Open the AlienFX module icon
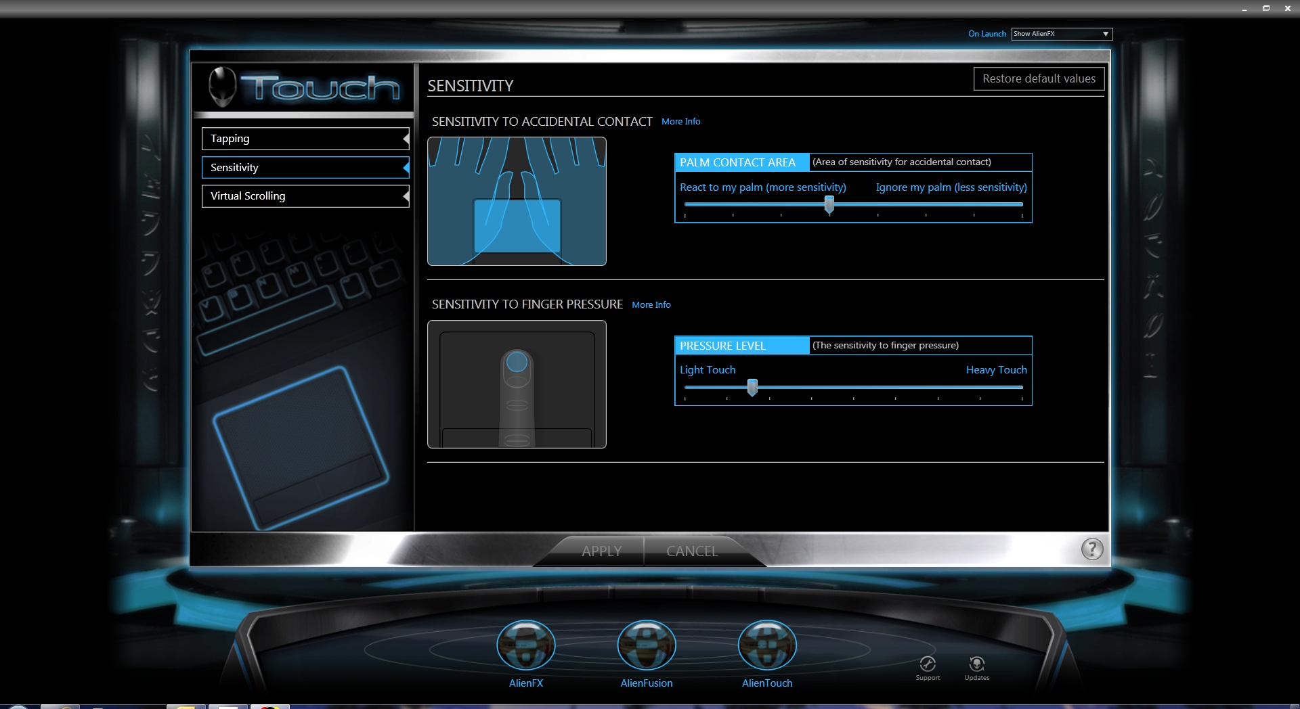 526,645
